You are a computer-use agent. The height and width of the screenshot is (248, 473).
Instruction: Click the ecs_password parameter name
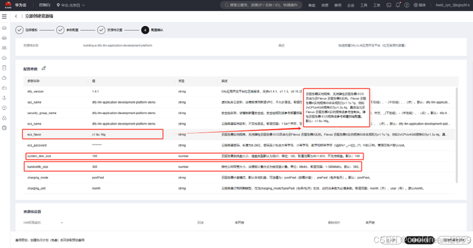(37, 145)
